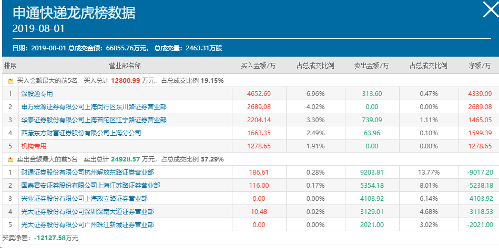The image size is (499, 248).
Task: Open 西藏东方财富证券上海分公司 link
Action: click(81, 133)
